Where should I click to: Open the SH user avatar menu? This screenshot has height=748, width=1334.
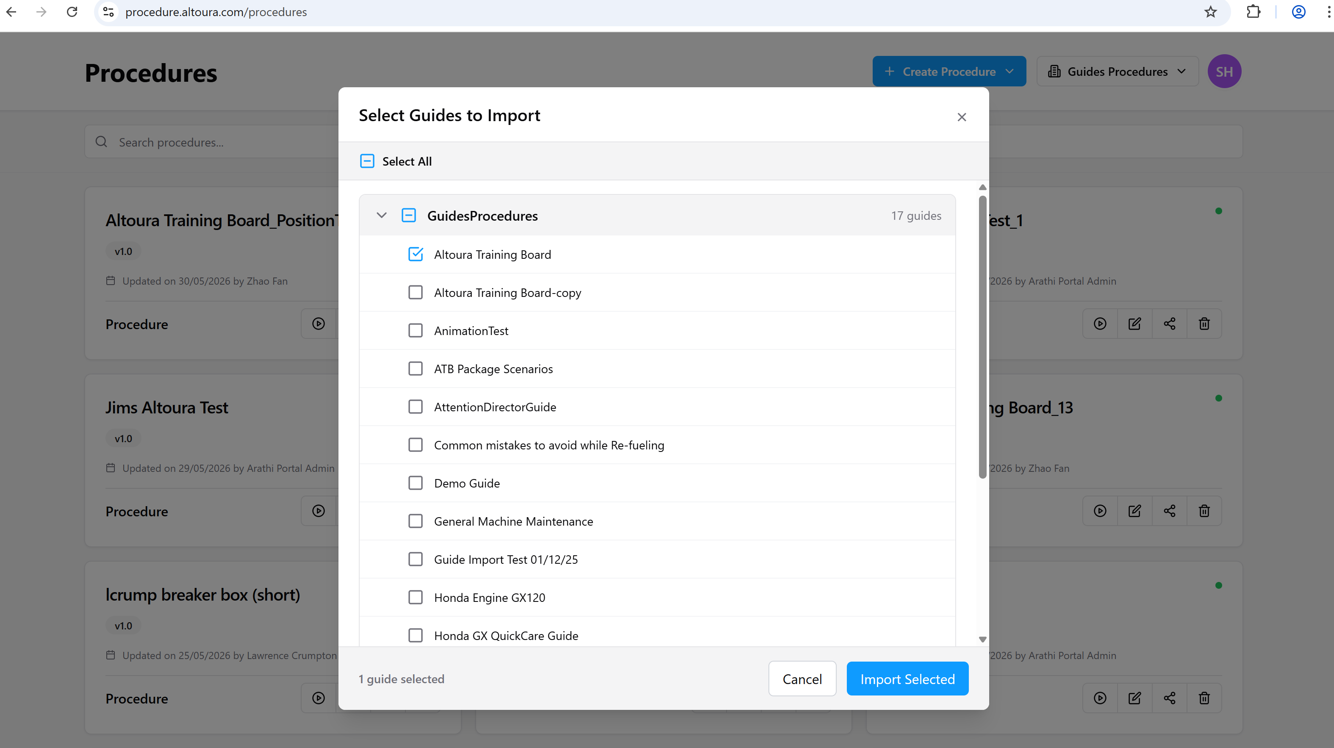(1224, 72)
